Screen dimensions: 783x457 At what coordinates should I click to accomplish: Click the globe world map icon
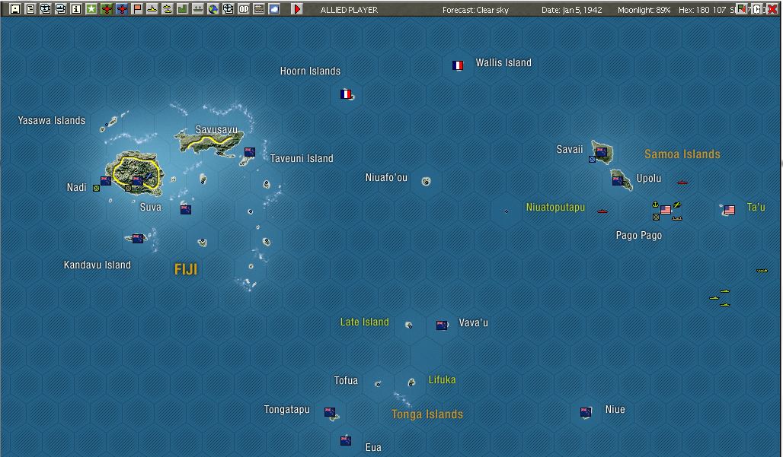213,9
